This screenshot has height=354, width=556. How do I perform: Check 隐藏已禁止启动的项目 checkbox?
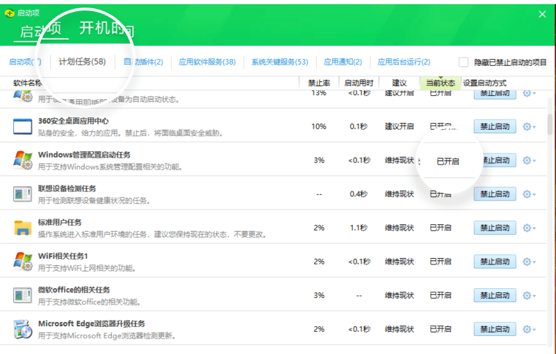464,62
